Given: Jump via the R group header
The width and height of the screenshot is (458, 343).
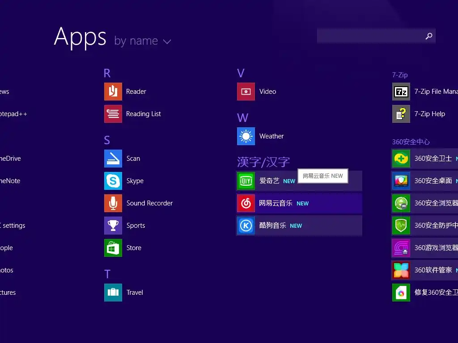Looking at the screenshot, I should [107, 73].
